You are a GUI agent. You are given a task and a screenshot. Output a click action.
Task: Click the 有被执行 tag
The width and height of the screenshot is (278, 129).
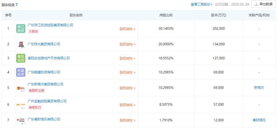point(35,107)
